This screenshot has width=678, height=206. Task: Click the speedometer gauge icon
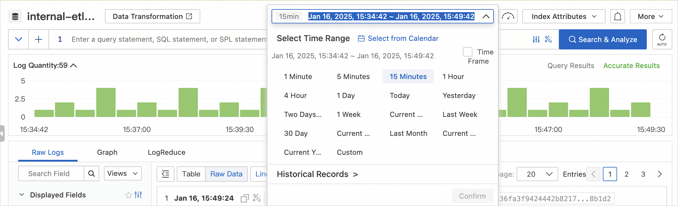tap(508, 17)
